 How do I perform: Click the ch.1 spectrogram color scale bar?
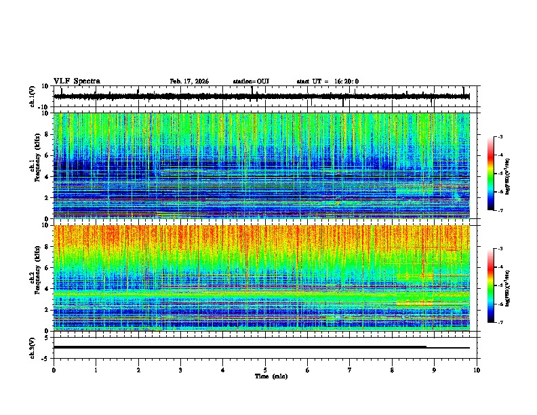coord(491,174)
